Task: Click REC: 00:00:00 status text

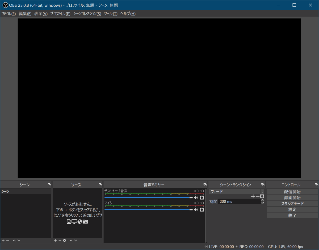Action: 251,247
